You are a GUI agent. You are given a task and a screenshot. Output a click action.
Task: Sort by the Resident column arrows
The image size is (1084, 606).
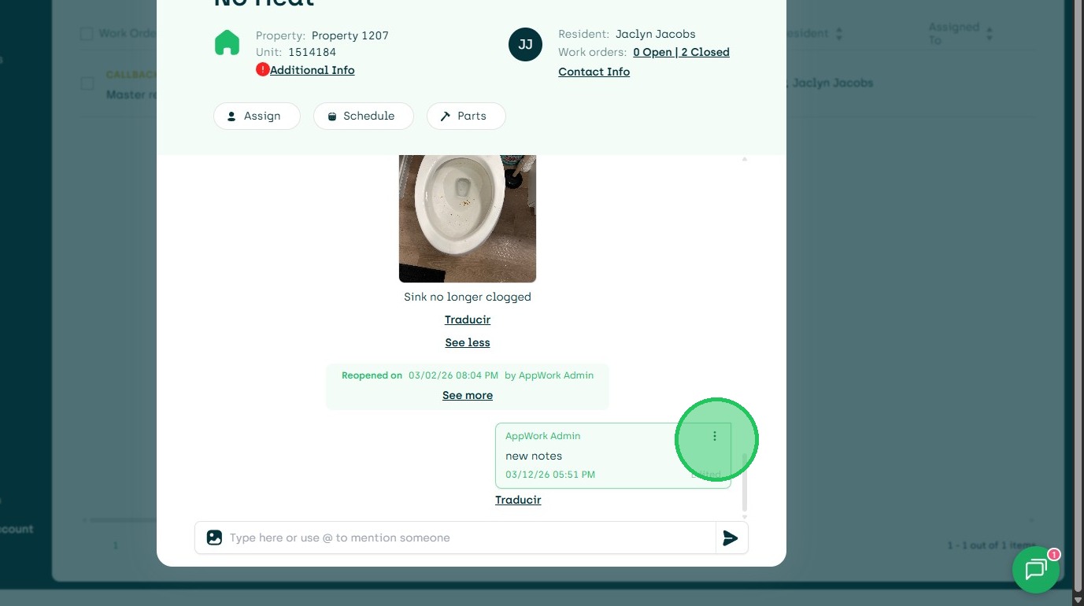[x=839, y=35]
